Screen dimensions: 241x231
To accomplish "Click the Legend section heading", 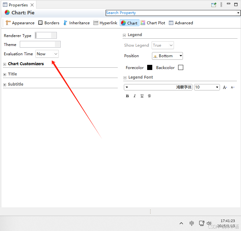I will point(135,35).
